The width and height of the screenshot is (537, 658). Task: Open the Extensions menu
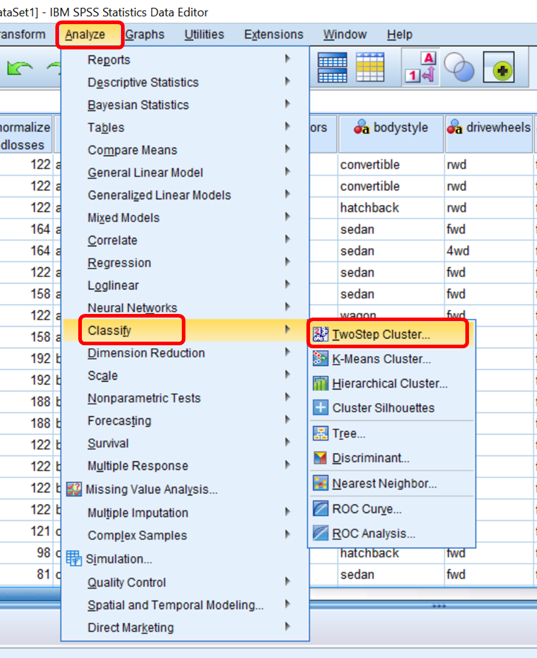273,34
